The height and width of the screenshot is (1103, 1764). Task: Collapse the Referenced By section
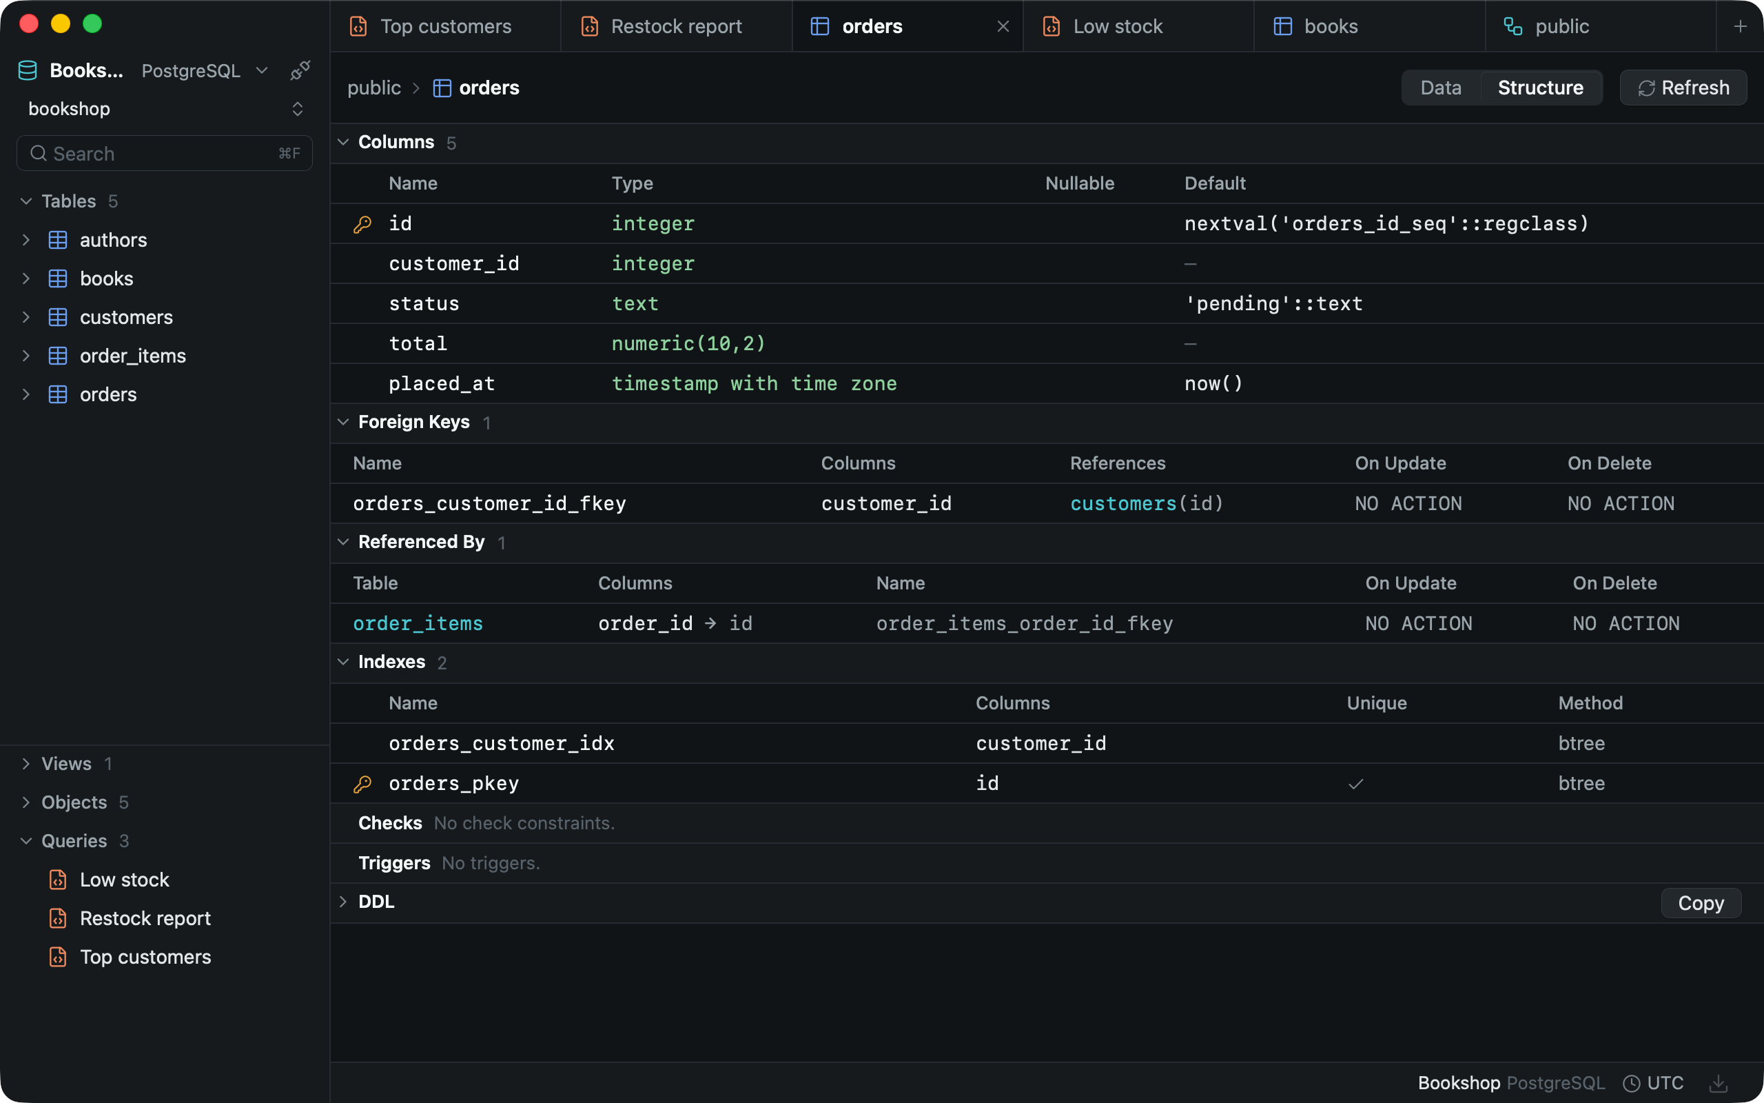pyautogui.click(x=343, y=542)
